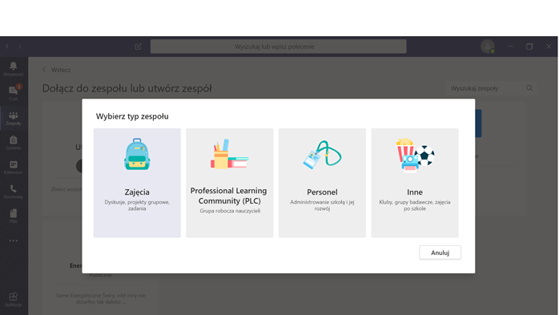This screenshot has height=315, width=559.
Task: Click the Wyszukaj lub wpisz polecenie box
Action: (278, 46)
